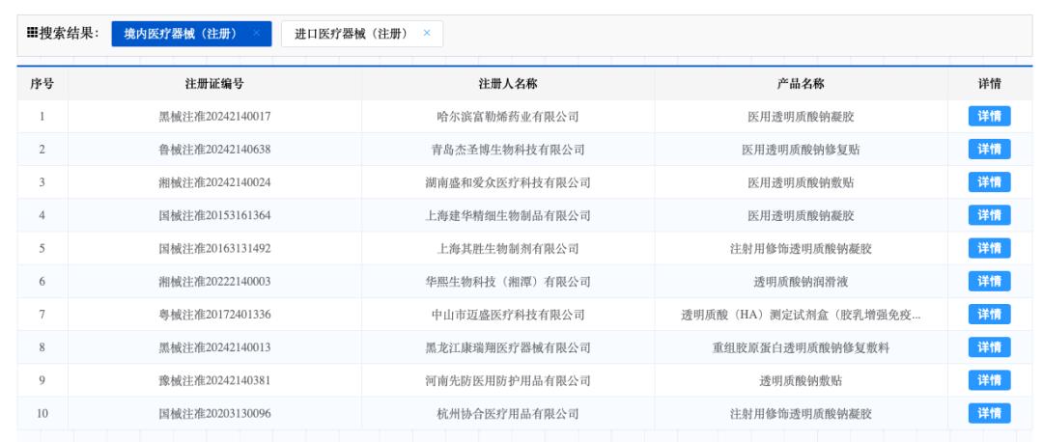Select registration number 国械注准20153161364
This screenshot has width=1043, height=442.
pos(214,215)
